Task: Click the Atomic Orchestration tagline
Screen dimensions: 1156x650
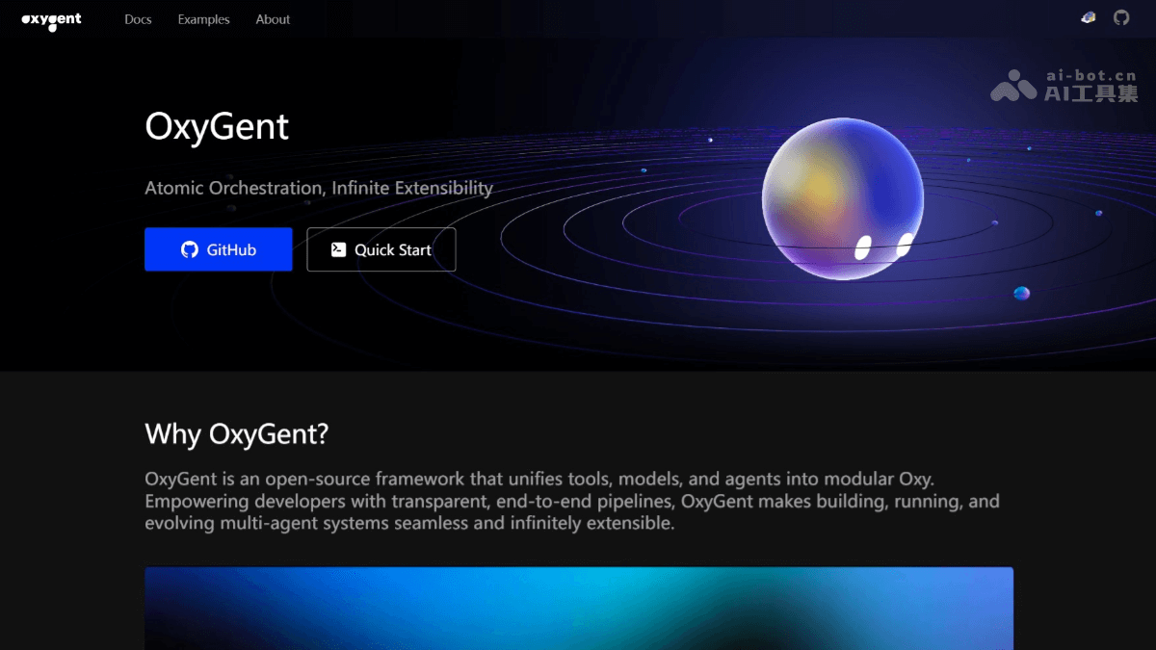Action: coord(318,188)
